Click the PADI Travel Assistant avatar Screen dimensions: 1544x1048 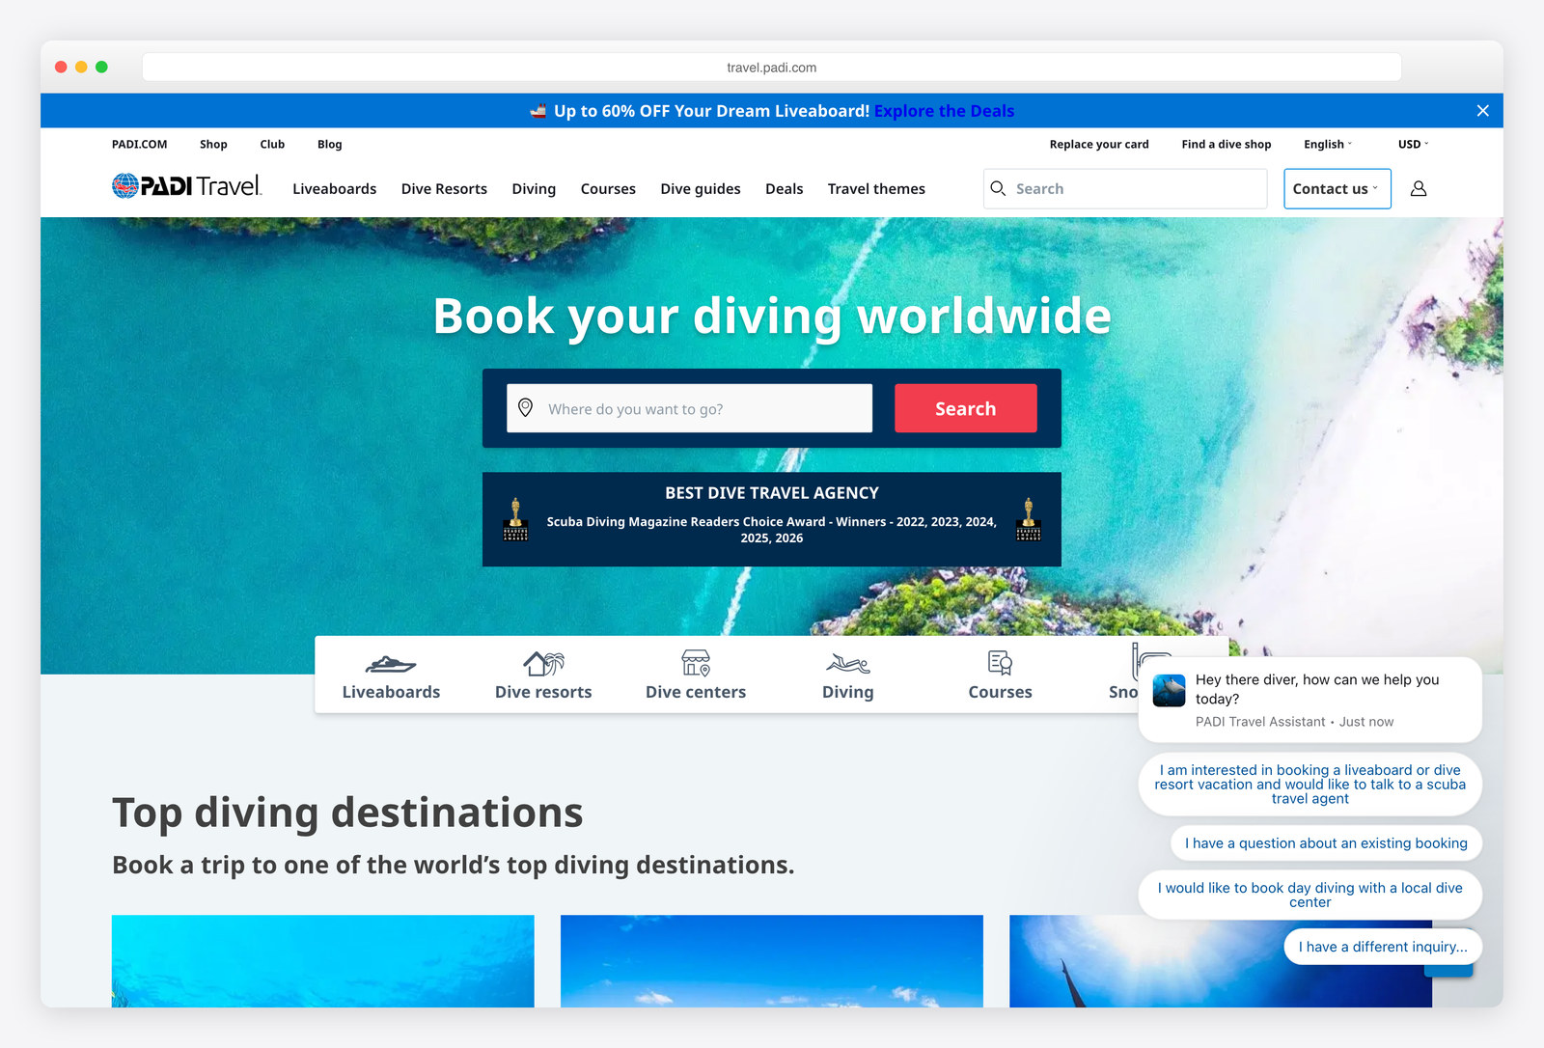click(1169, 691)
